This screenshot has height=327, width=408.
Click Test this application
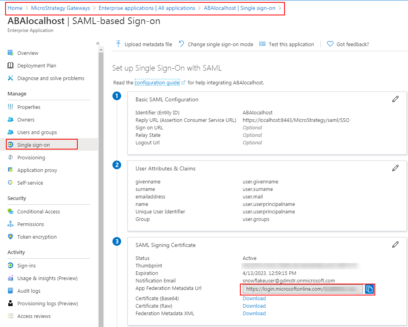[x=286, y=44]
